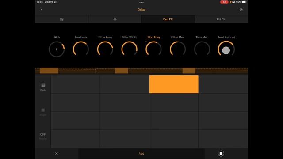Tap the headphones icon in the status bar
The width and height of the screenshot is (283, 159).
(234, 2)
